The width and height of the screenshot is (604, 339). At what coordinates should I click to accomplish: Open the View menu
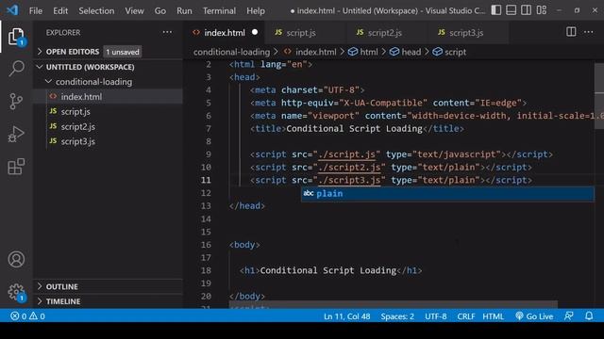134,10
